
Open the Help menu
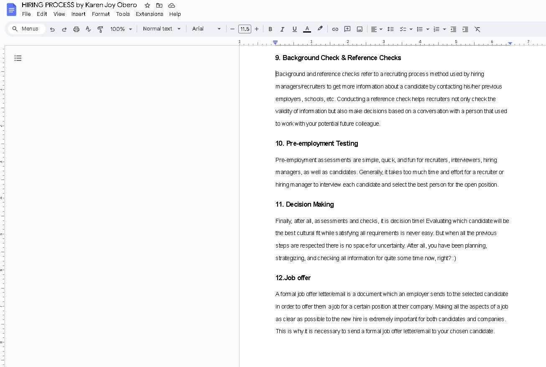(175, 14)
